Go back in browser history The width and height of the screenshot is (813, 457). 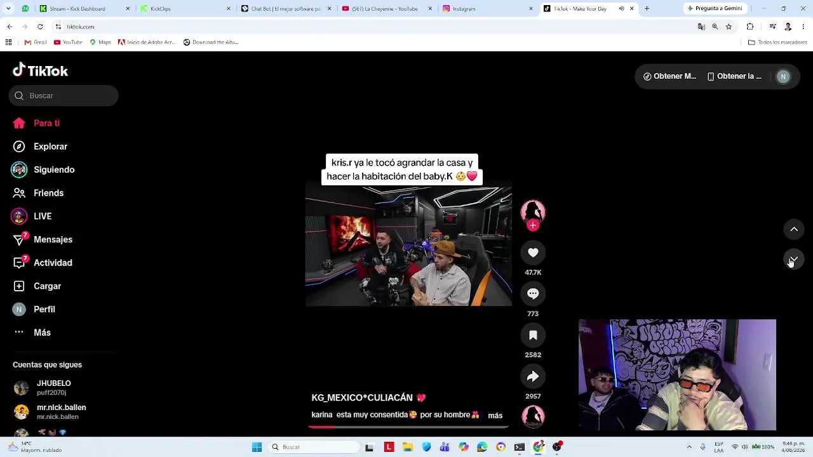[10, 27]
